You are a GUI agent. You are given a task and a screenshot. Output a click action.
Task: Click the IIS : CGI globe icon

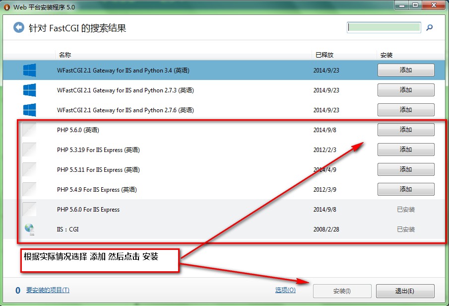coord(30,229)
